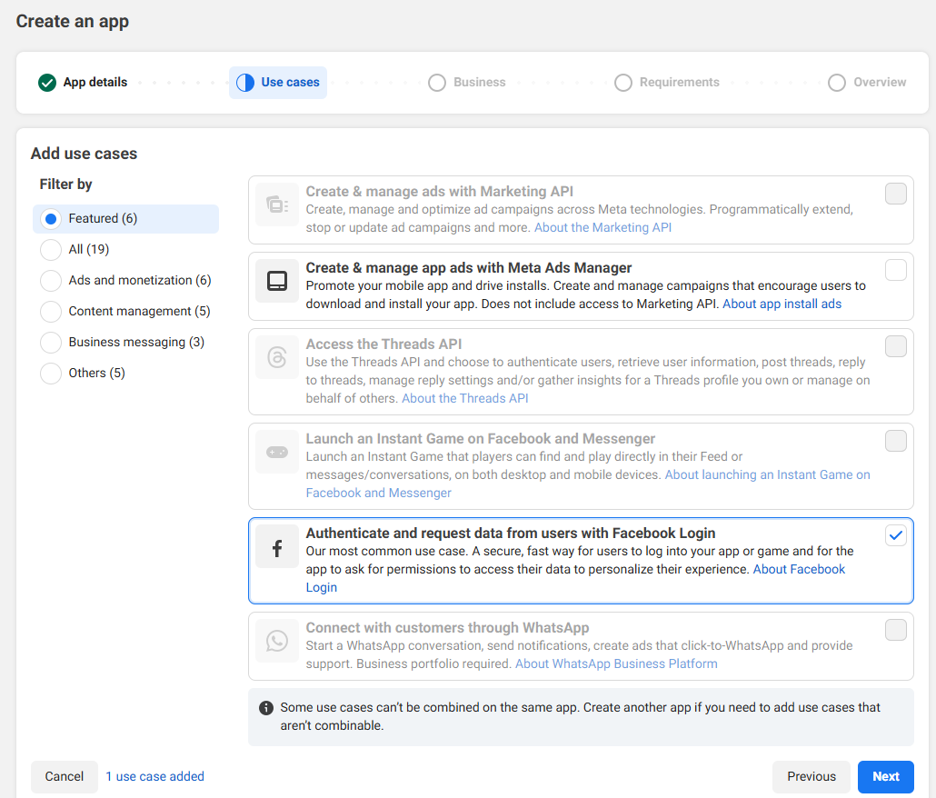Jump to the Overview step
Image resolution: width=936 pixels, height=798 pixels.
[867, 83]
